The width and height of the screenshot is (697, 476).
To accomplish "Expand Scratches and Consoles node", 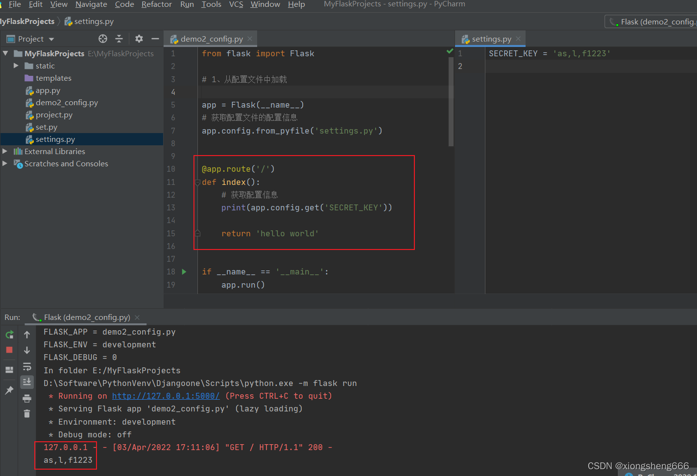I will [x=5, y=163].
